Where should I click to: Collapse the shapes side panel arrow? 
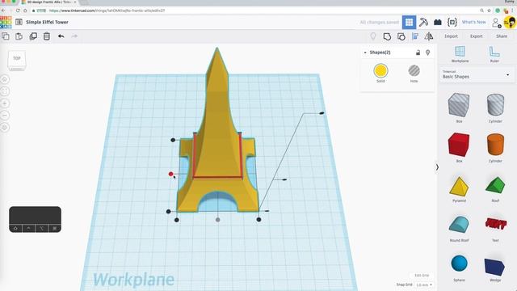pos(437,167)
